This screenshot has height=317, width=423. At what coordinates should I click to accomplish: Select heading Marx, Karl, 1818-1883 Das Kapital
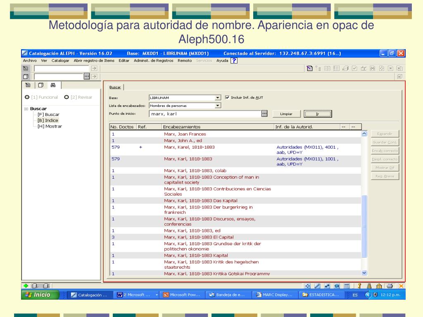pyautogui.click(x=201, y=201)
